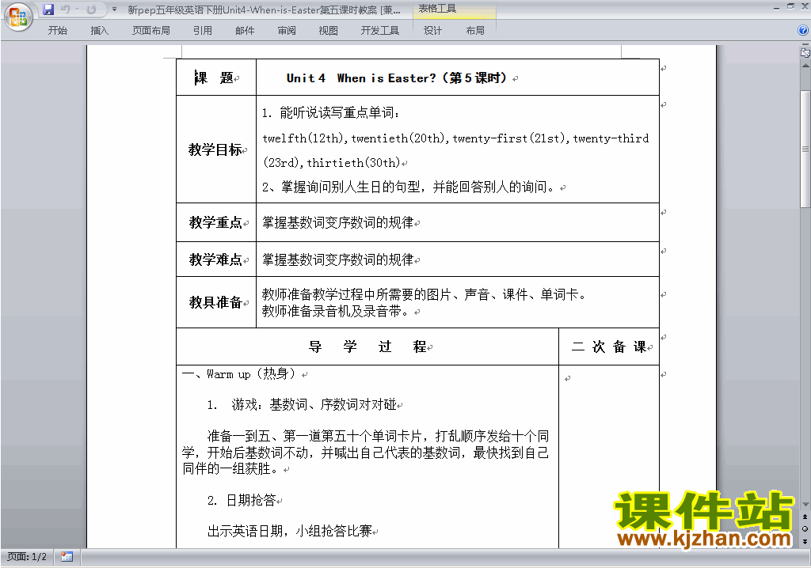This screenshot has width=811, height=568.
Task: Click the 二次备课 header cell
Action: [609, 346]
